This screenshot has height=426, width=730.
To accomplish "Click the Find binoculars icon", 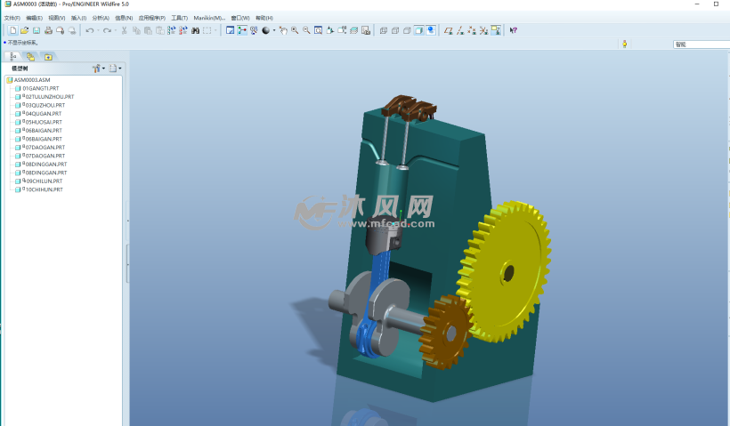I will point(194,30).
